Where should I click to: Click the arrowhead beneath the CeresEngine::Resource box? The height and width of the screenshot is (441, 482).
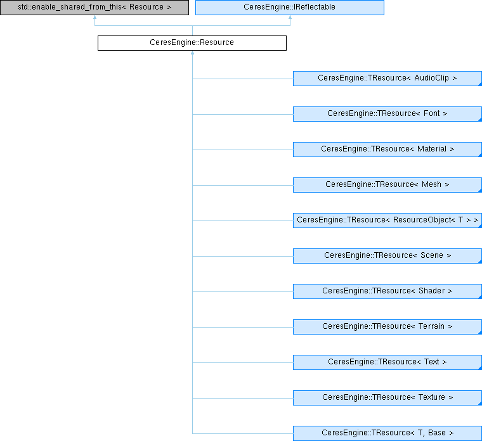tap(192, 54)
